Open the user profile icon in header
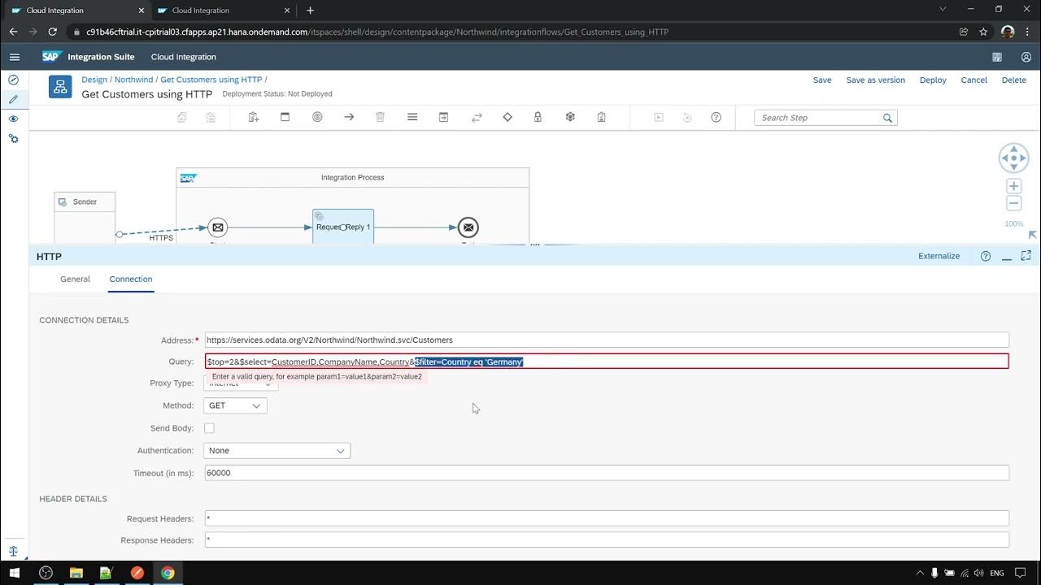1041x585 pixels. [1026, 57]
